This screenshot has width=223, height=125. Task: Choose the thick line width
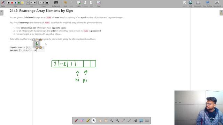(x=35, y=3)
